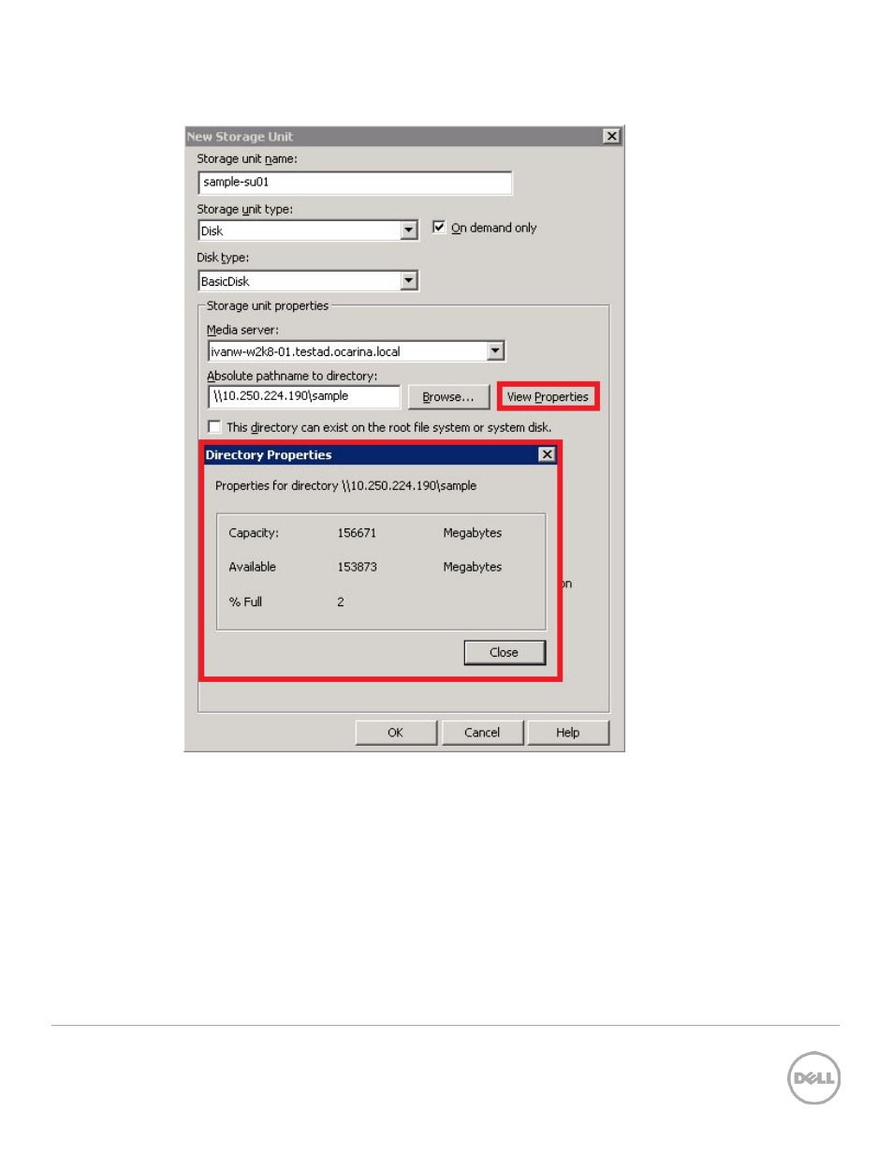This screenshot has width=893, height=1157.
Task: Click Megabytes unit next to Available
Action: coord(473,567)
